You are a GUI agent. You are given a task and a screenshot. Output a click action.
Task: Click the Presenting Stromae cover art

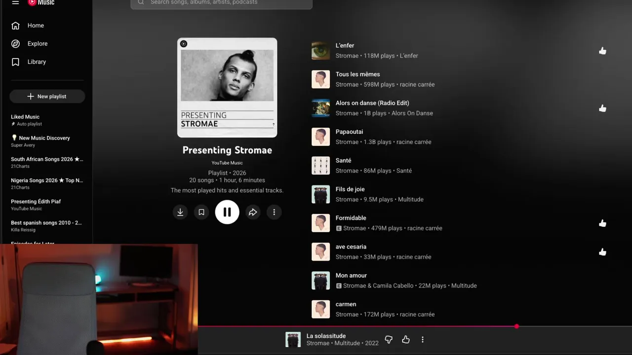[x=227, y=88]
